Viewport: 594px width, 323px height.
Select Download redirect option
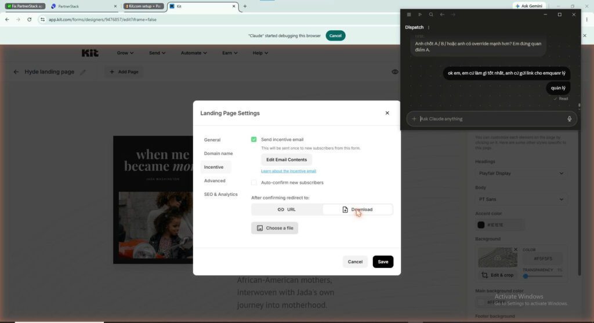(x=357, y=209)
